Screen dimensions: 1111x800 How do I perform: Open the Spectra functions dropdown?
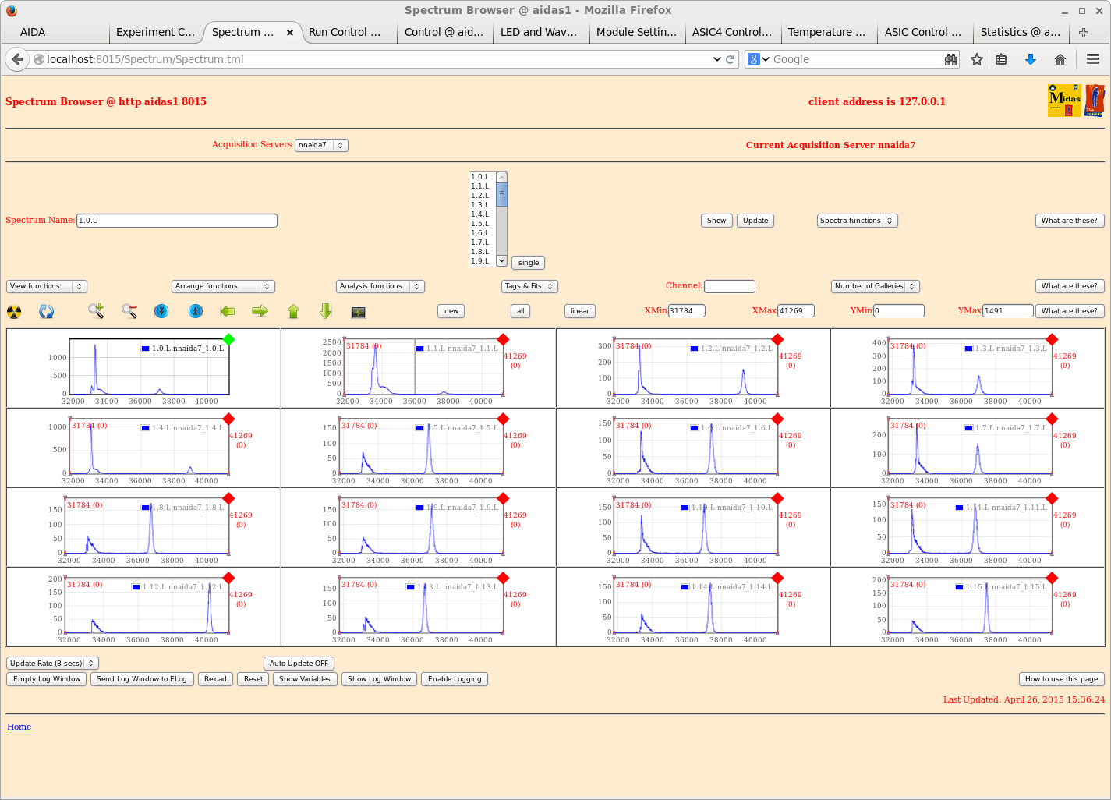[x=858, y=221]
